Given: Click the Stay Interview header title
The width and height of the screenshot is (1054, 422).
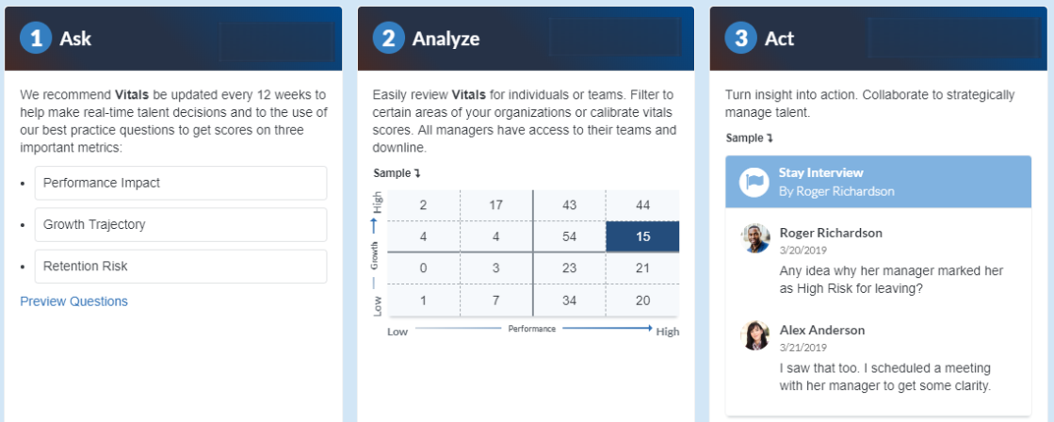Looking at the screenshot, I should (820, 172).
